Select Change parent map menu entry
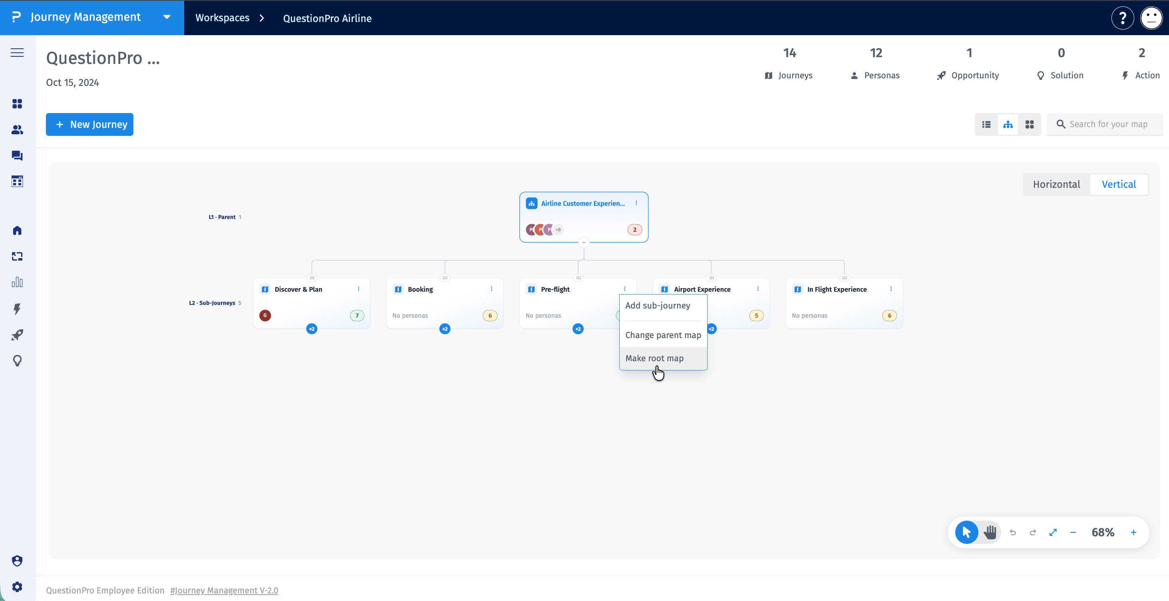 [x=663, y=335]
